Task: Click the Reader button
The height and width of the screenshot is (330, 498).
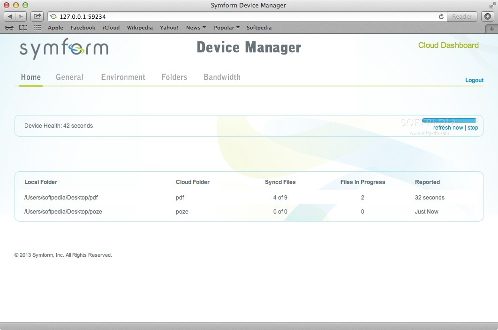Action: (x=462, y=16)
